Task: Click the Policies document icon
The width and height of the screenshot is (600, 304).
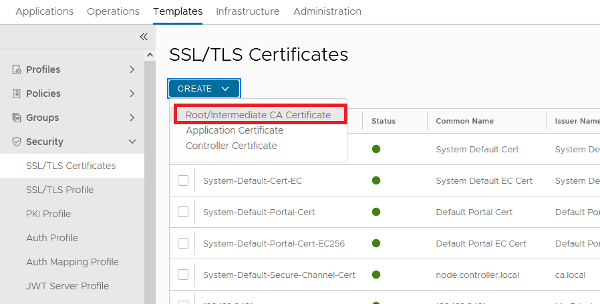Action: coord(17,94)
